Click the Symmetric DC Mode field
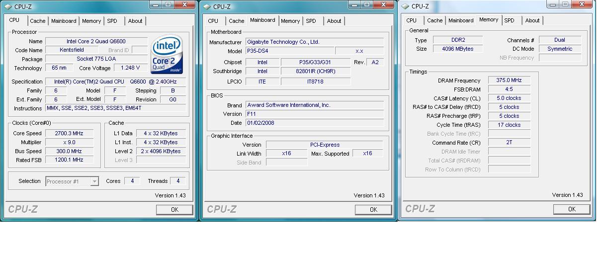Viewport: 608px width, 261px height. 560,49
